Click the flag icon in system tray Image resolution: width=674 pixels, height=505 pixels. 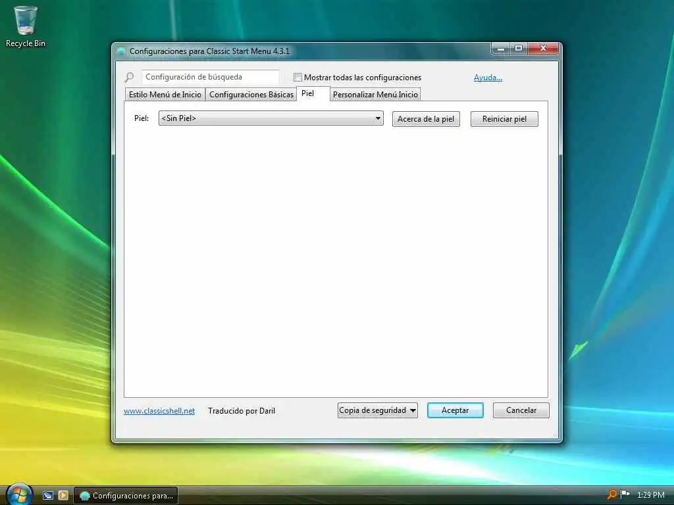tap(625, 494)
